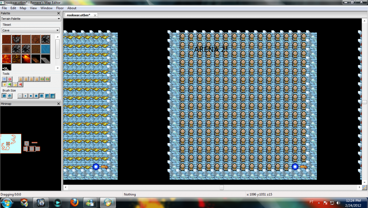
Task: Click the map vertical scrollbar thumb
Action: click(364, 102)
